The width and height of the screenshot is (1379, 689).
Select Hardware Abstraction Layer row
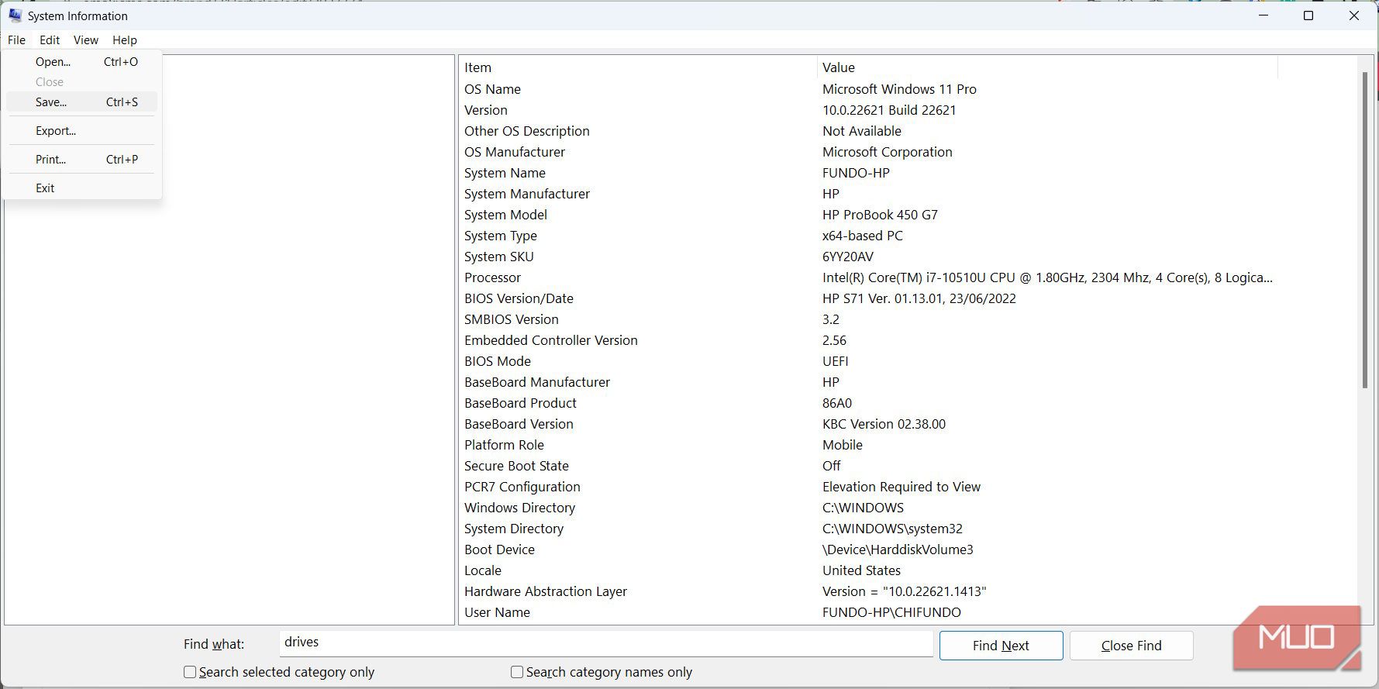pos(868,591)
